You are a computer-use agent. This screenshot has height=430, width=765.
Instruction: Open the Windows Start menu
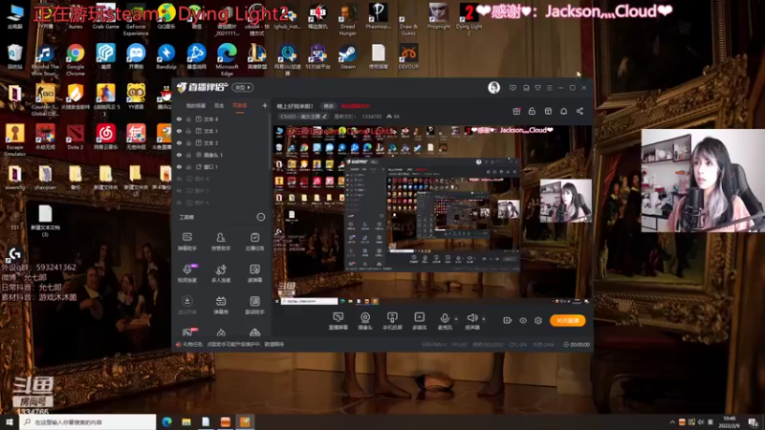(x=10, y=421)
